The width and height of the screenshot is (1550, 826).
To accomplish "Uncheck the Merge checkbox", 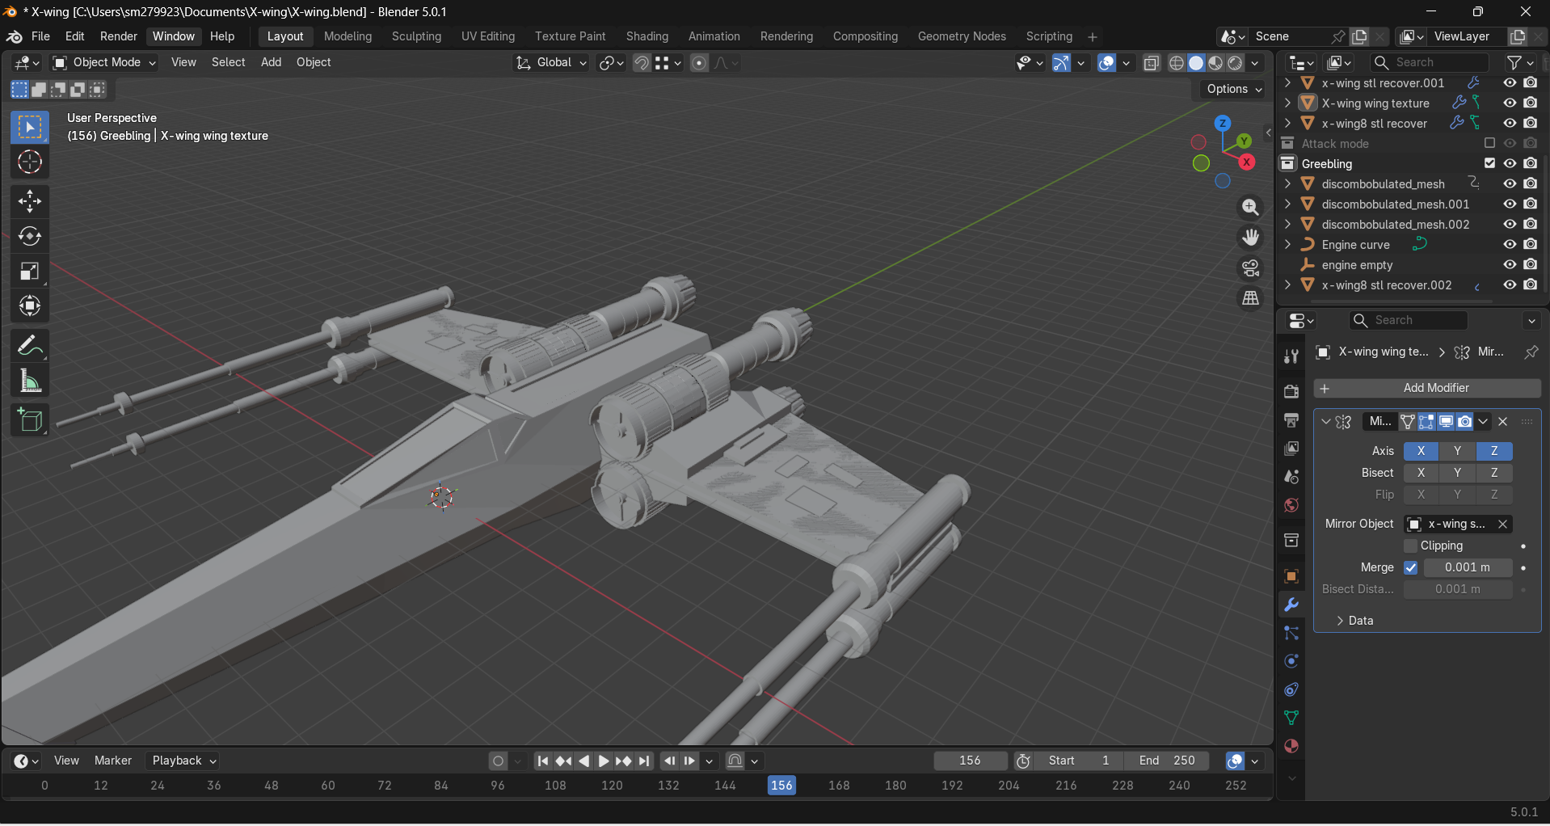I will 1411,567.
